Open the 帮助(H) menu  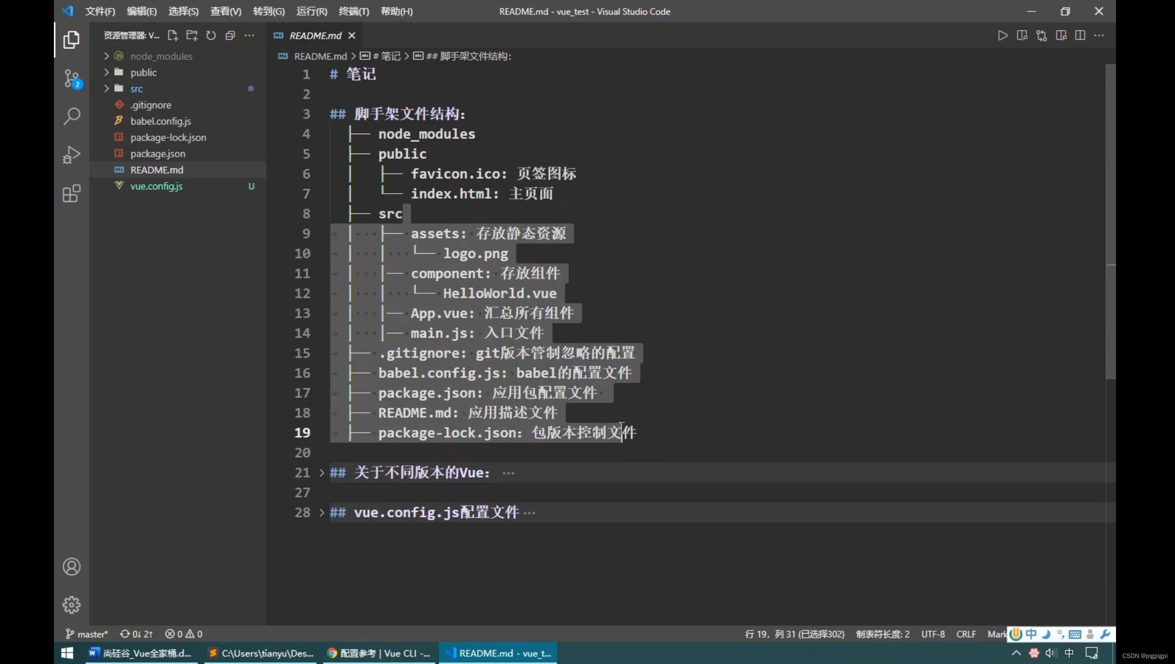coord(397,12)
